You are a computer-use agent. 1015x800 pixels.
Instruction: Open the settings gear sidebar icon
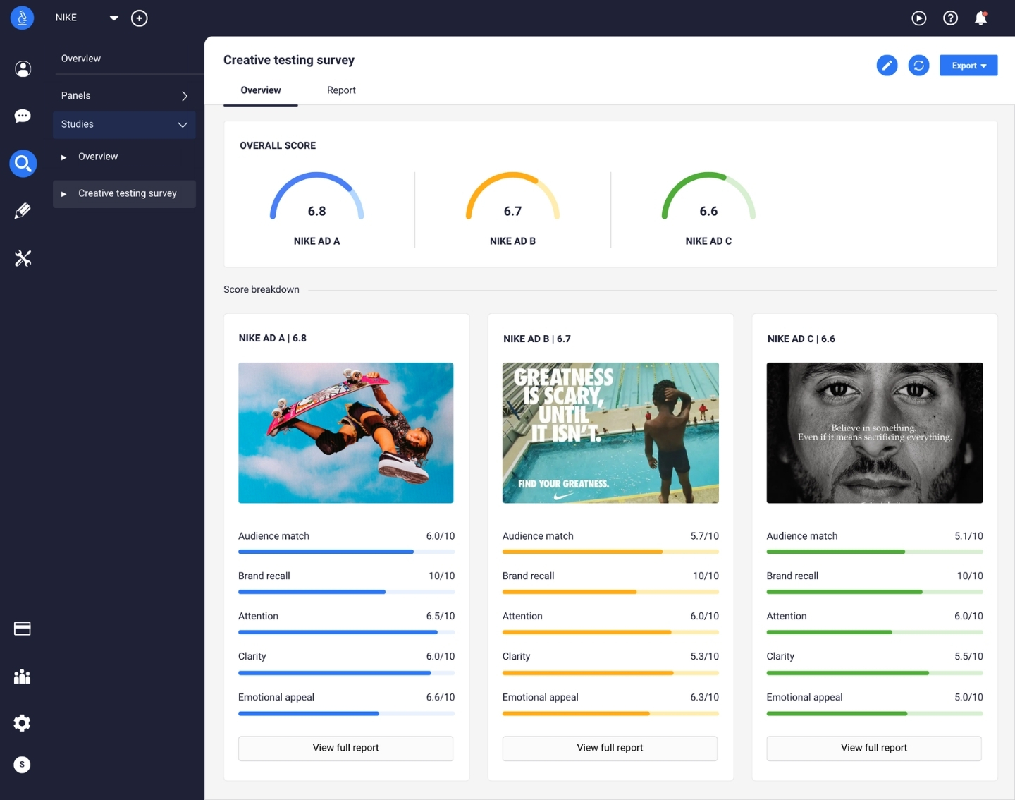tap(23, 723)
